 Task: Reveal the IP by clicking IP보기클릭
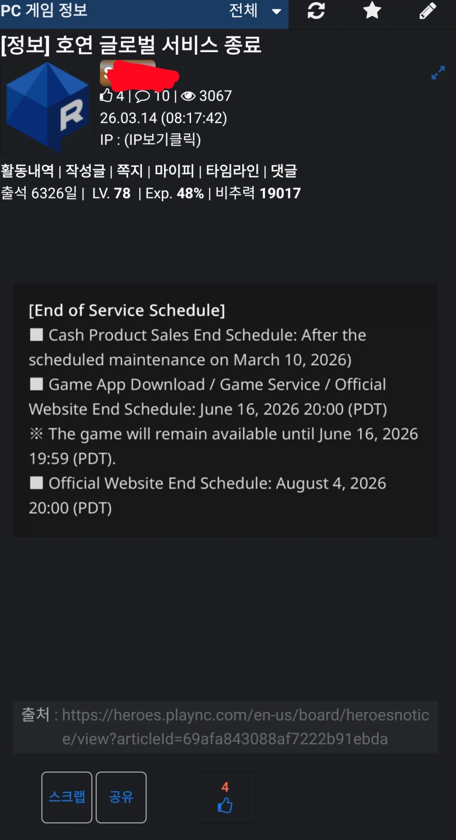[x=162, y=140]
